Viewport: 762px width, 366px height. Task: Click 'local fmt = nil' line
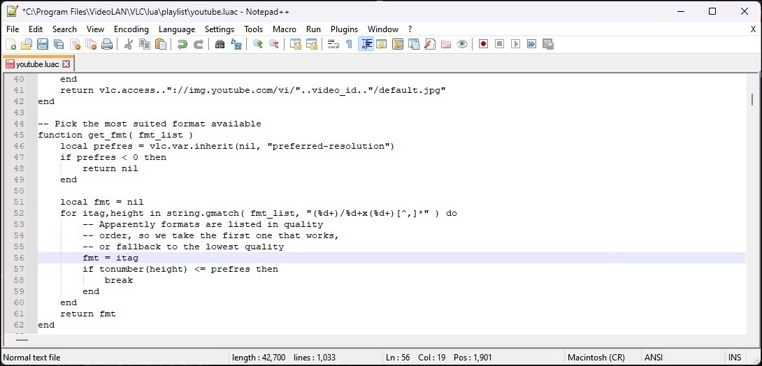[x=102, y=202]
